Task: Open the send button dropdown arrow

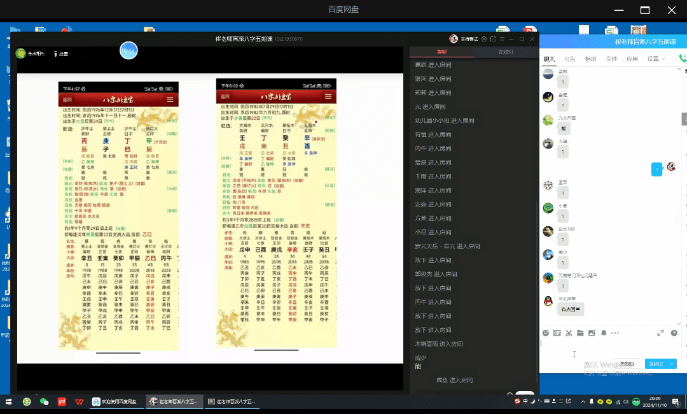Action: (672, 364)
